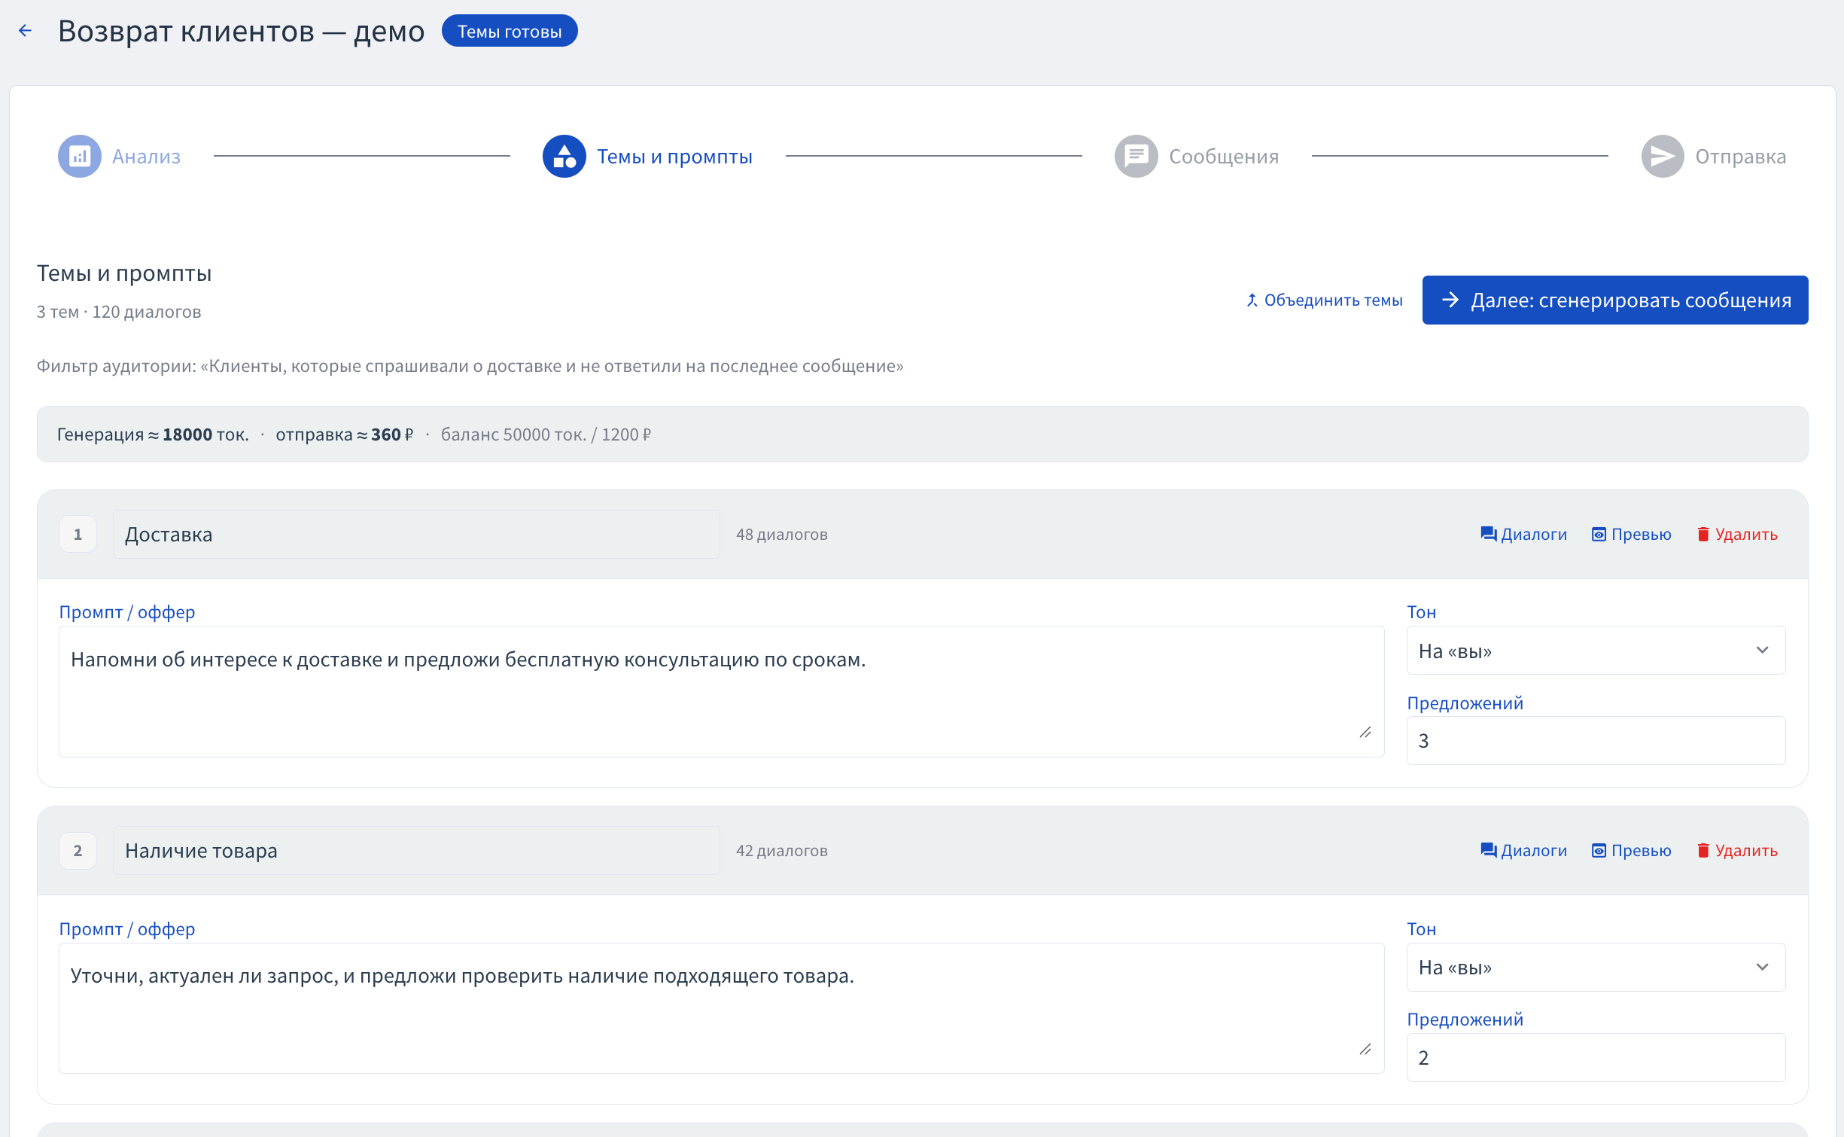Open the Темы и промпты step label
The image size is (1844, 1137).
pyautogui.click(x=674, y=157)
